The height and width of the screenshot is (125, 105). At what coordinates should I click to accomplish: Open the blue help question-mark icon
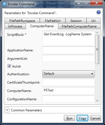point(99,12)
